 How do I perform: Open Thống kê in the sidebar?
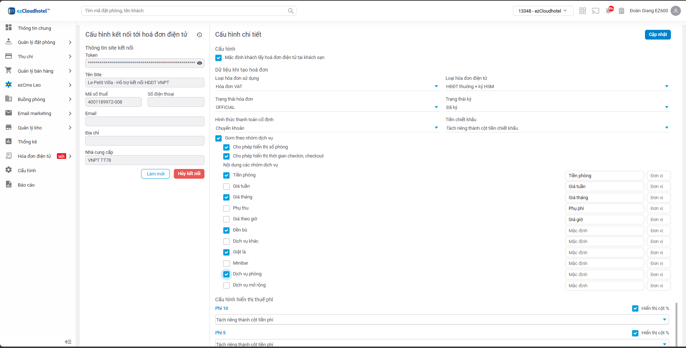click(x=27, y=142)
